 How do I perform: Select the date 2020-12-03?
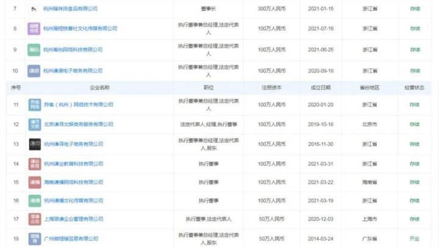pos(321,219)
